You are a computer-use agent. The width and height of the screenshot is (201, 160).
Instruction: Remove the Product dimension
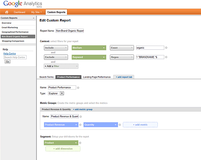(x=80, y=143)
